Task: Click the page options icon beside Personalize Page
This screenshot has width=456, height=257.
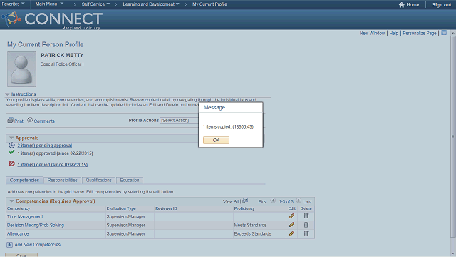Action: click(444, 33)
